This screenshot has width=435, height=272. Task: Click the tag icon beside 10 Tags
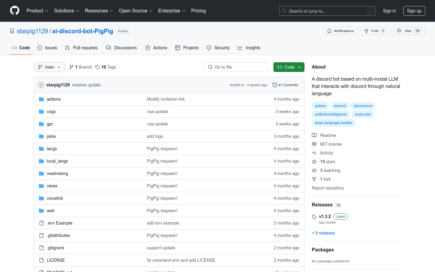pyautogui.click(x=98, y=67)
